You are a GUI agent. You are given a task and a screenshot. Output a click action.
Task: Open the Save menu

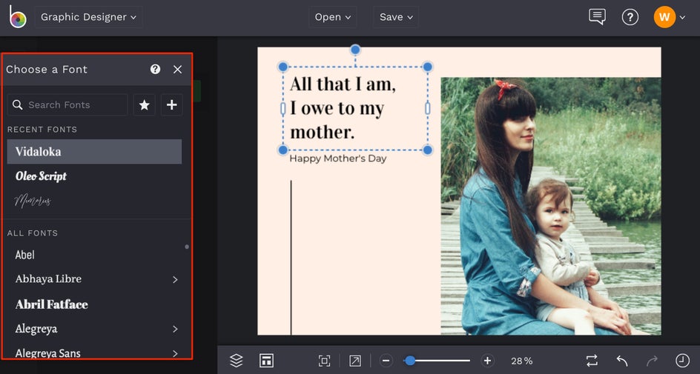[396, 17]
